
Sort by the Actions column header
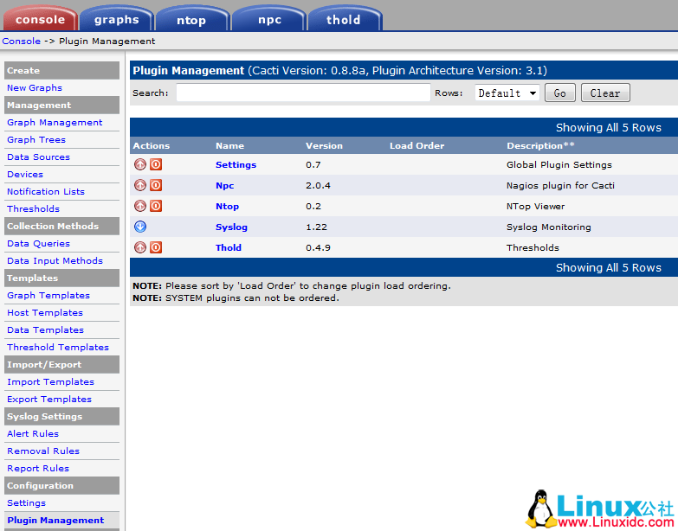coord(151,145)
